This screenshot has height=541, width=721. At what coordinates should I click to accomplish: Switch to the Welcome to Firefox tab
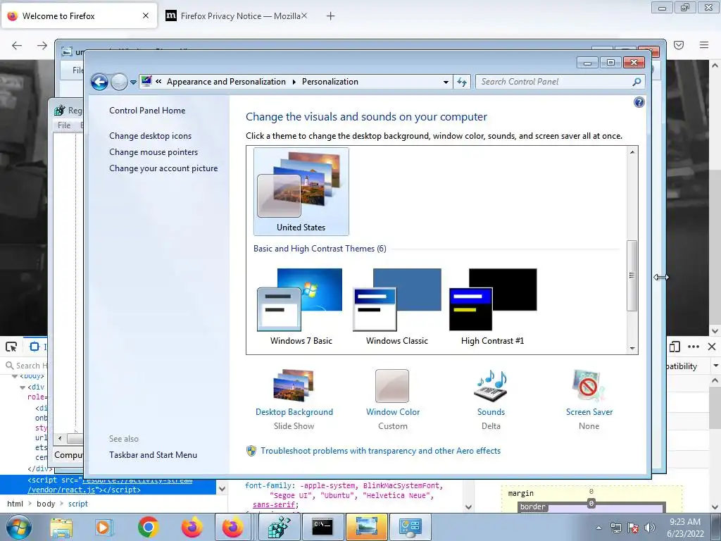(79, 16)
